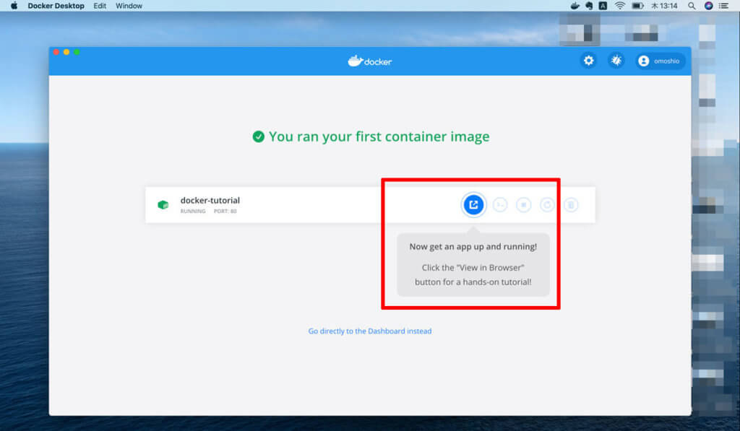
Task: Restart the docker-tutorial container
Action: point(547,205)
